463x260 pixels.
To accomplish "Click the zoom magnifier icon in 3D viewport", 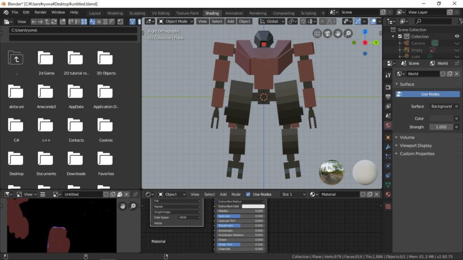I will point(348,33).
